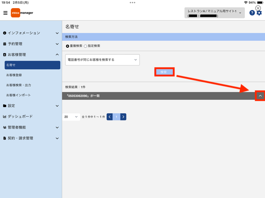Image resolution: width=265 pixels, height=198 pixels.
Task: Open 電話番号が同じお客様を検索する dropdown
Action: 102,60
